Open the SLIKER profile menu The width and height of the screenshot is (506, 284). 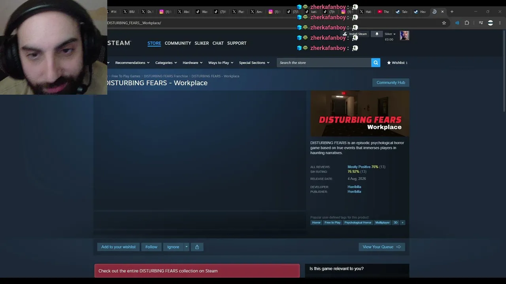click(202, 43)
